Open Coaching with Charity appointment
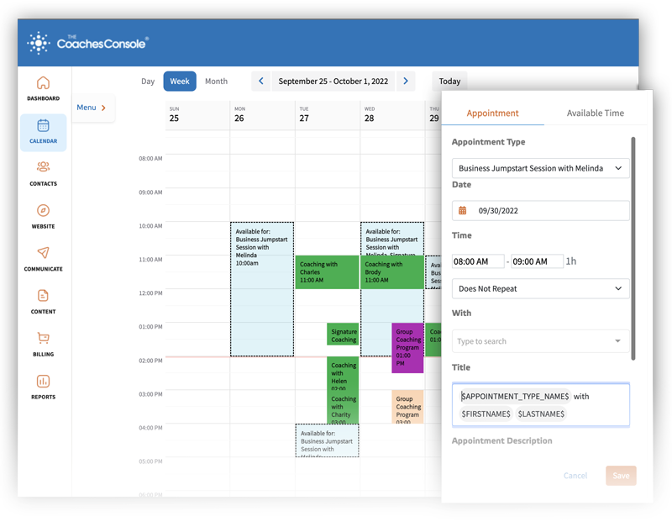 click(343, 408)
